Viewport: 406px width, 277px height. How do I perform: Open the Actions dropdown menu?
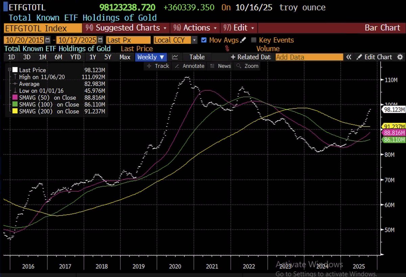196,28
